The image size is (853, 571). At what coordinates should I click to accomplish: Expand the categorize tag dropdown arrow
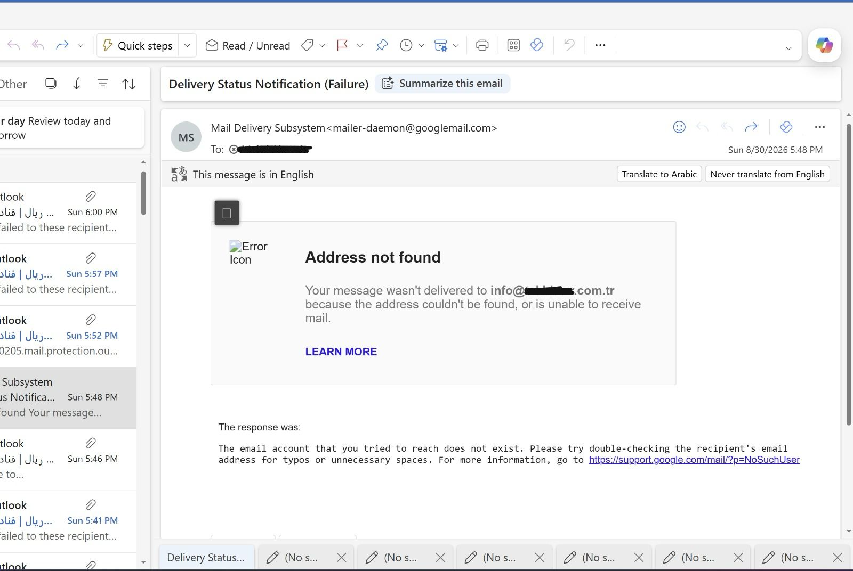point(322,46)
